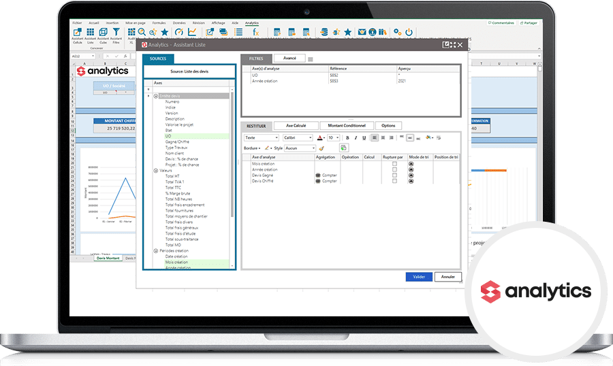Click the border pen color icon
The height and width of the screenshot is (366, 613).
pos(267,148)
